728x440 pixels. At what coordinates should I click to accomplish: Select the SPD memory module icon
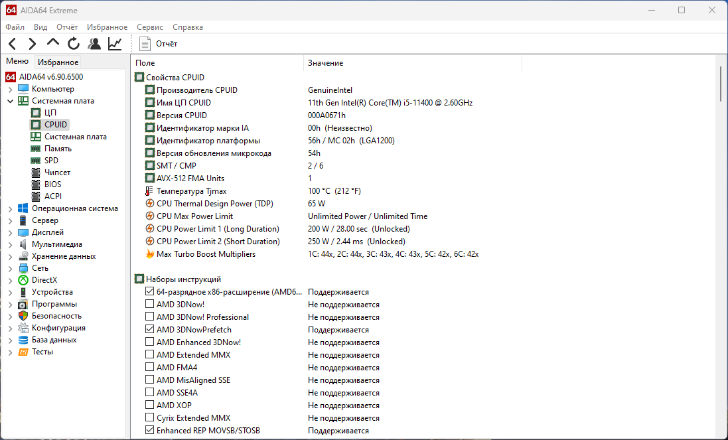tap(36, 161)
